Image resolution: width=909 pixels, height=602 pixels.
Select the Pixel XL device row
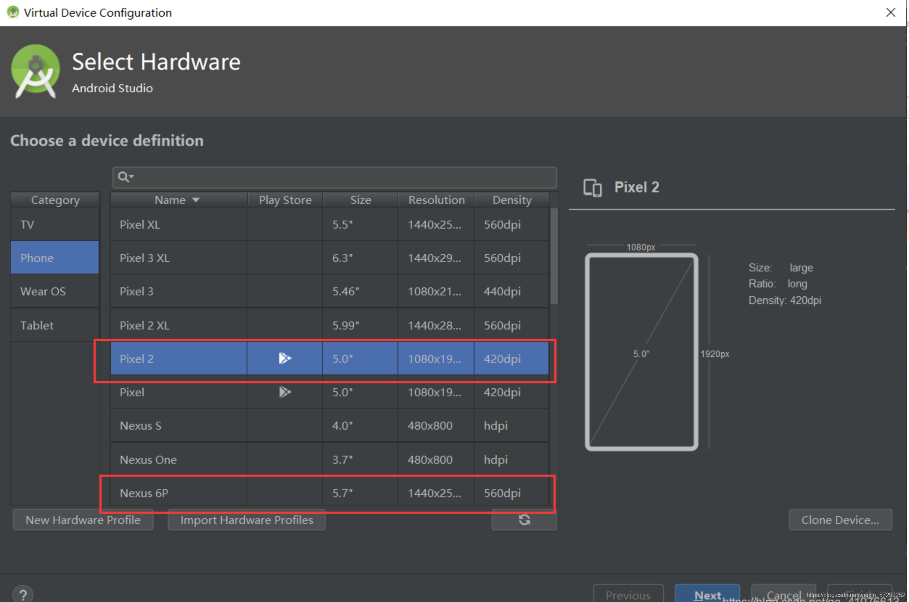330,224
